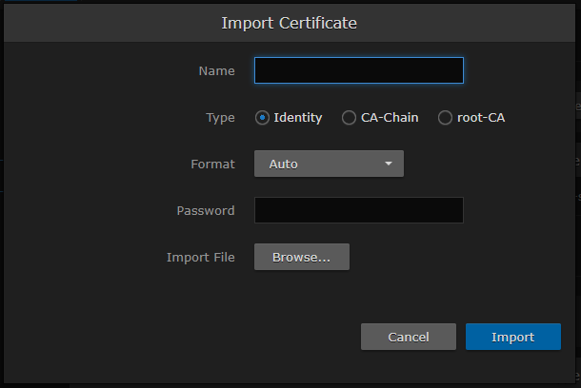Click the Format dropdown arrow
581x388 pixels.
[388, 164]
